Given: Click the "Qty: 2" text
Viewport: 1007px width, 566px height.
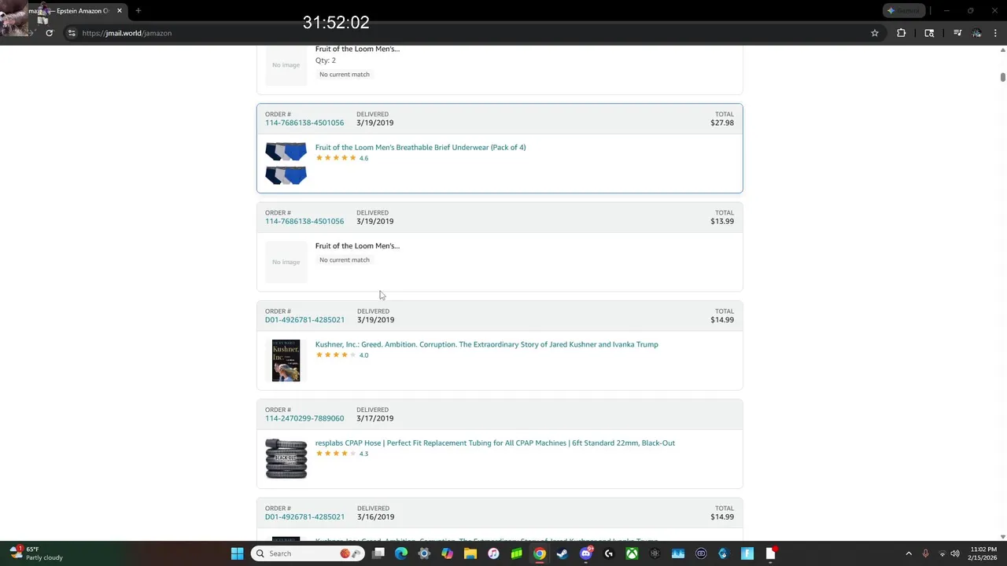Looking at the screenshot, I should coord(326,61).
